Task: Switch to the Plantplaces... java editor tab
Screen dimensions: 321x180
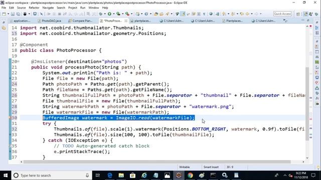Action: coord(232,21)
